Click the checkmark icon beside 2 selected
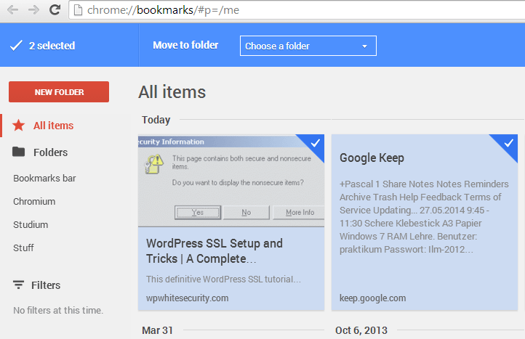The width and height of the screenshot is (525, 339). [x=16, y=46]
